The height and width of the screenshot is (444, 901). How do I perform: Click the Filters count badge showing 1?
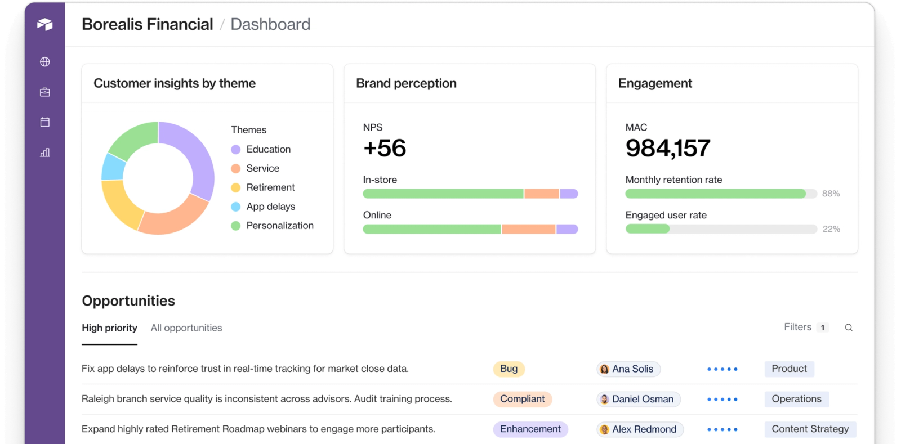tap(823, 328)
